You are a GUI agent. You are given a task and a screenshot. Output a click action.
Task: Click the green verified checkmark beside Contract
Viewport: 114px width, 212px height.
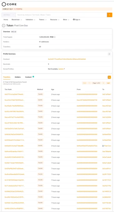tap(33, 77)
